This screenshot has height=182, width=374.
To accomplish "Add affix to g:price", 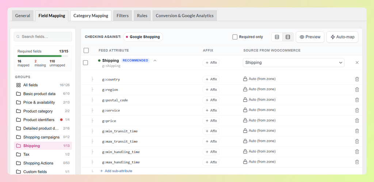I will (211, 121).
